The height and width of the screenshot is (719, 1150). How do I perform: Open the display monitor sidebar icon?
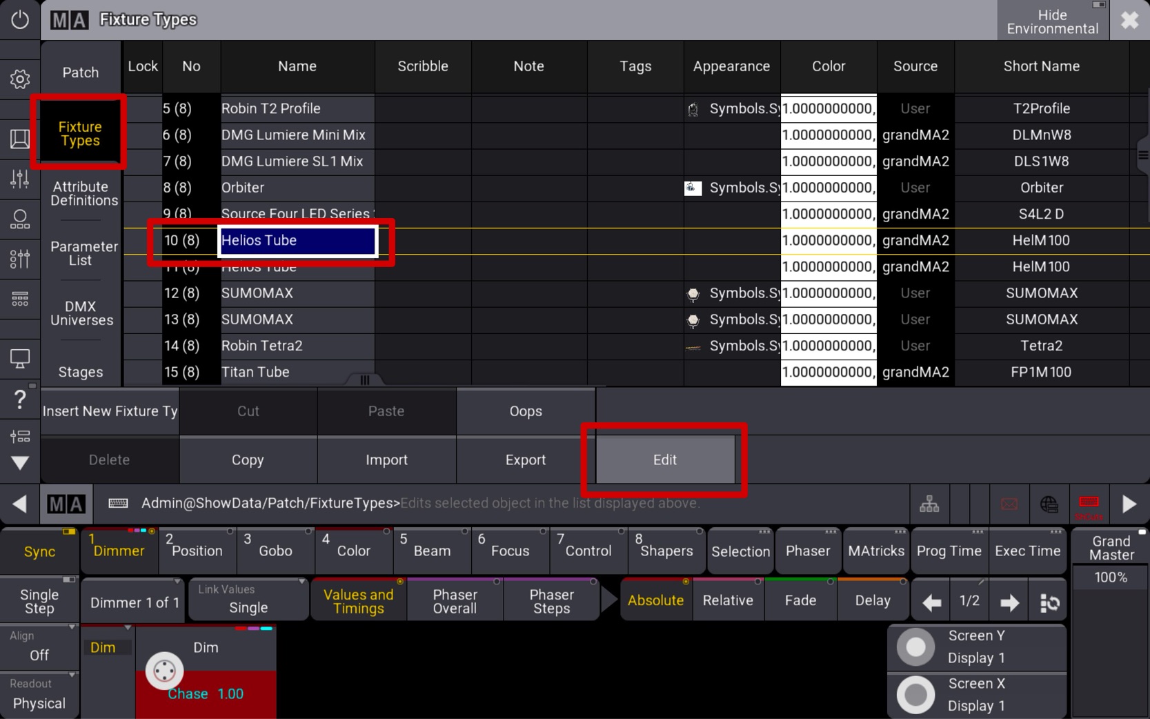[19, 359]
